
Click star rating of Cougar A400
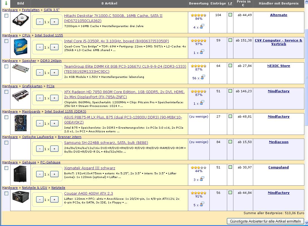coord(199,193)
